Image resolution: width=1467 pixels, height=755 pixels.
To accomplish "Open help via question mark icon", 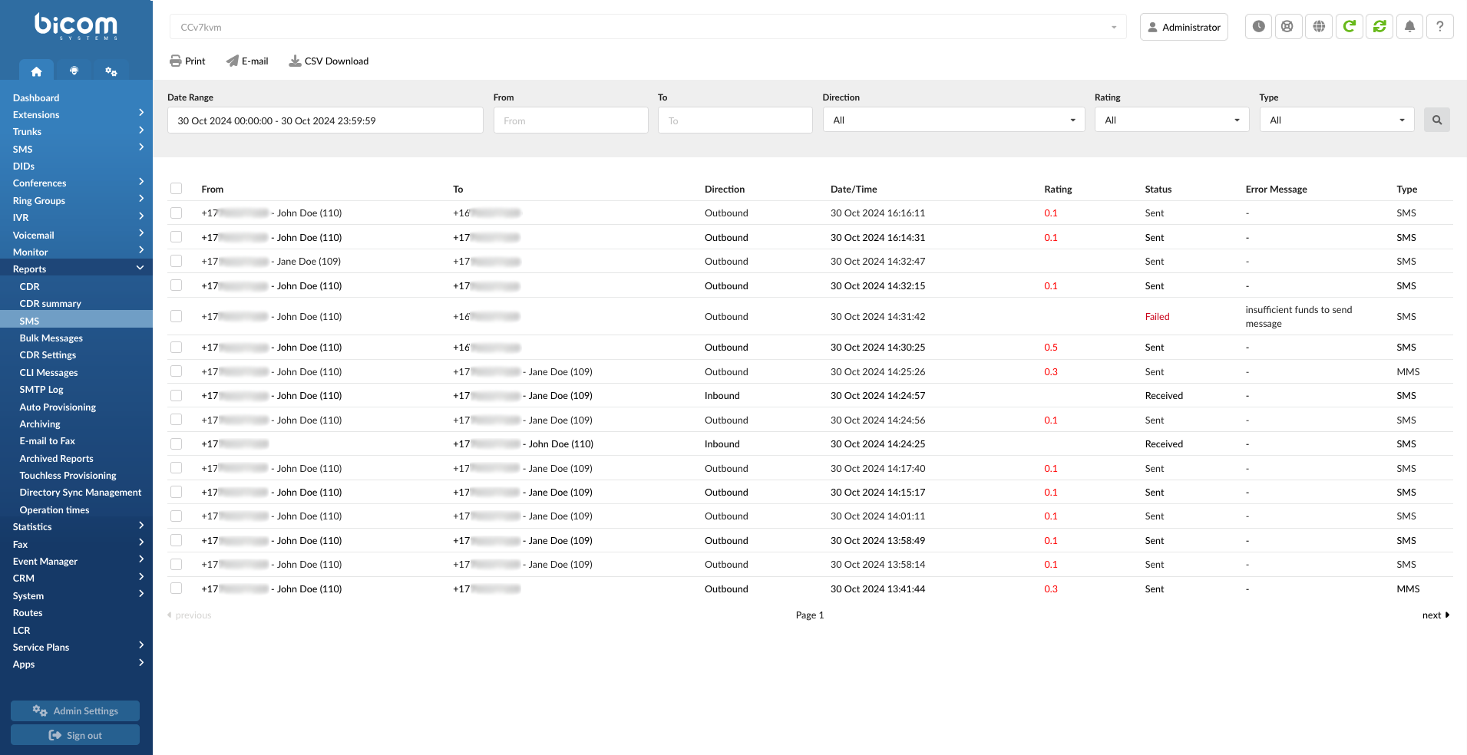I will [x=1439, y=27].
